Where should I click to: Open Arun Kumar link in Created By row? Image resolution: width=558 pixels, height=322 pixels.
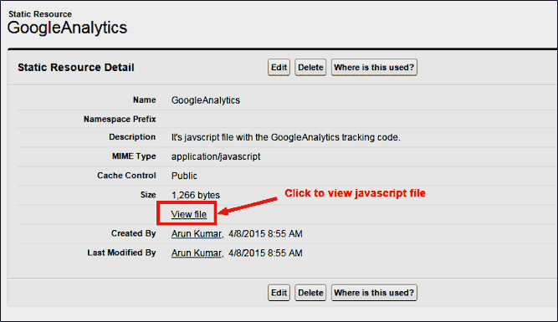[x=197, y=233]
